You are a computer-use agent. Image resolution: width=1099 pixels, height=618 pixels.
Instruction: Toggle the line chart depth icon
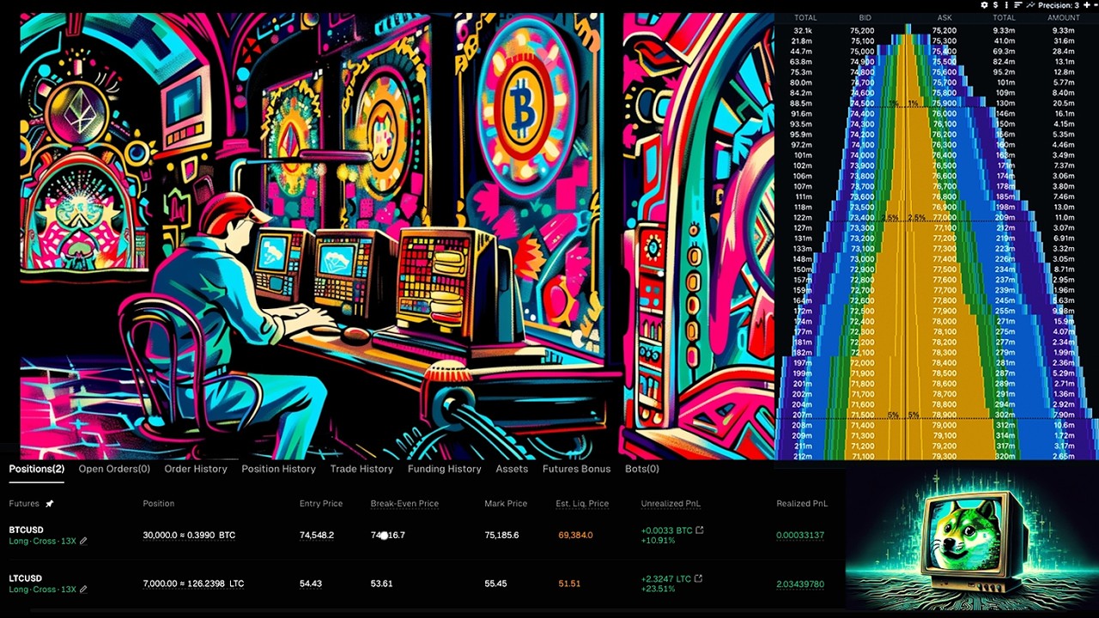[x=1030, y=5]
